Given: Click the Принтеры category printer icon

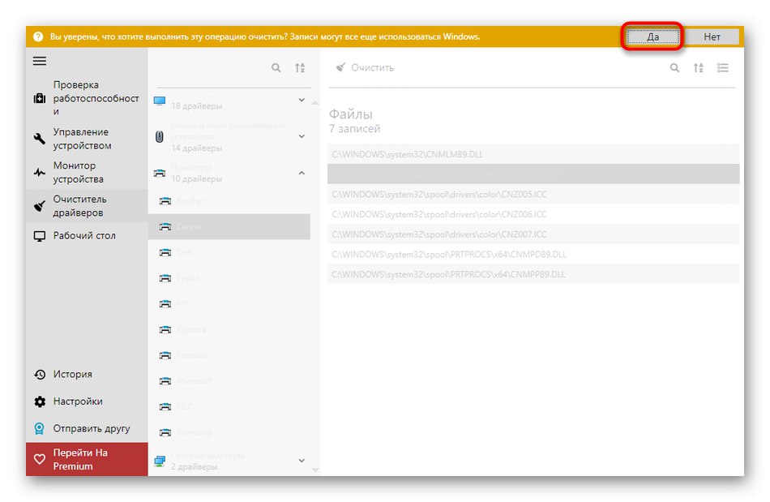Looking at the screenshot, I should pyautogui.click(x=160, y=173).
